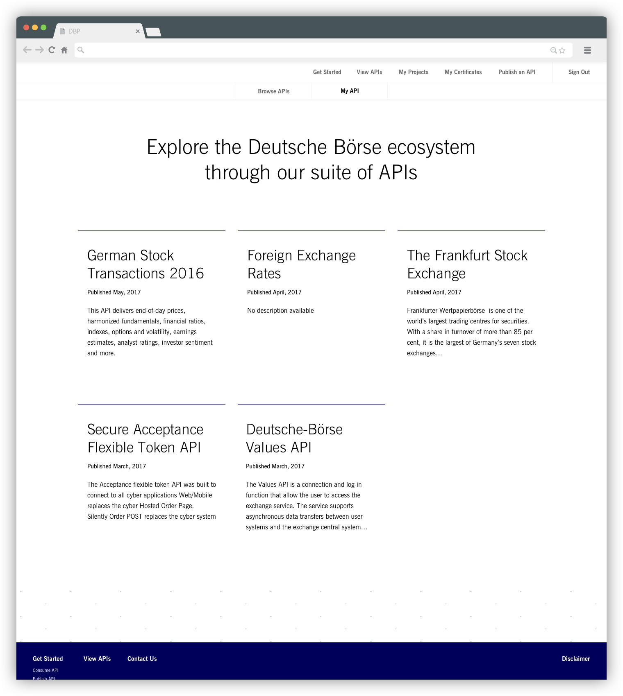The image size is (623, 696).
Task: Open Foreign Exchange Rates API
Action: coord(302,264)
